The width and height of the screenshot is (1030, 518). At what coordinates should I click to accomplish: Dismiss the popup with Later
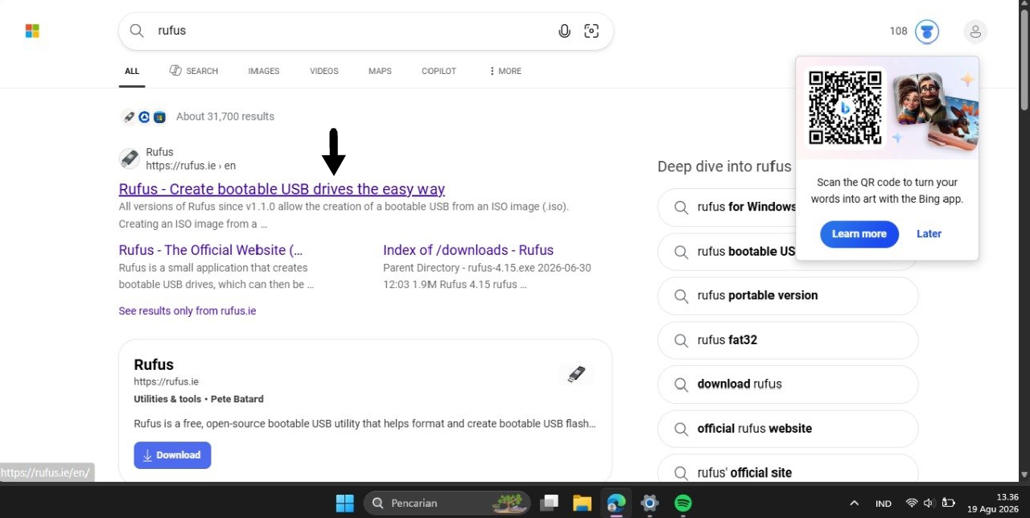[x=929, y=234]
